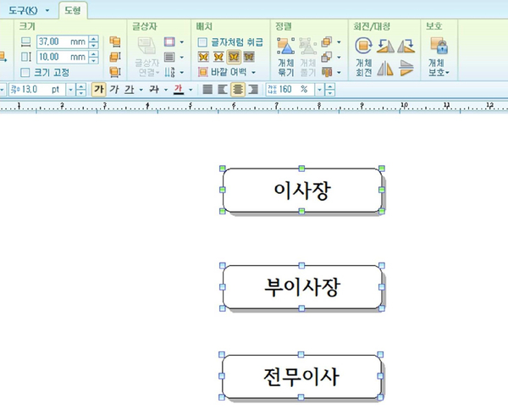Decrease height with 10.00 down stepper
Screen dimensions: 508x415
point(94,60)
